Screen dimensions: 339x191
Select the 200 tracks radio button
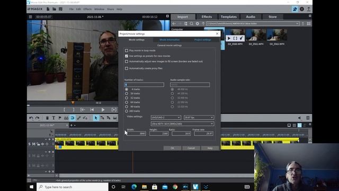click(127, 111)
